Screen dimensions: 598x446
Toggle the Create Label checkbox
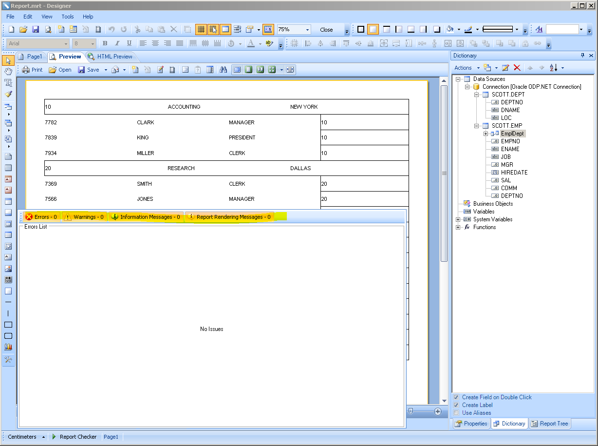coord(456,405)
